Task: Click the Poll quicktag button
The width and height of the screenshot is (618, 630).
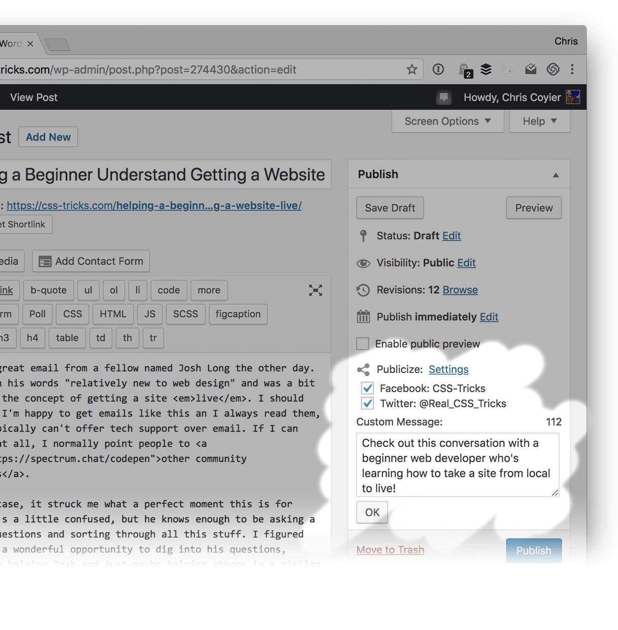Action: pos(37,314)
